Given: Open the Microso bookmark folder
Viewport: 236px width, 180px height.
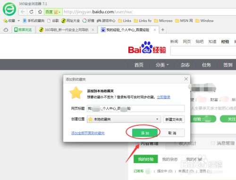Looking at the screenshot, I should (x=163, y=21).
